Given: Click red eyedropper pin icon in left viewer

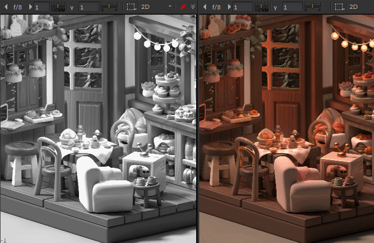Looking at the screenshot, I should pyautogui.click(x=183, y=7).
